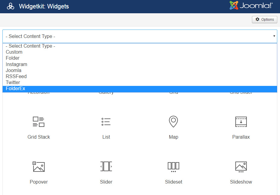
Task: Select the Grid Stack widget icon
Action: [39, 122]
